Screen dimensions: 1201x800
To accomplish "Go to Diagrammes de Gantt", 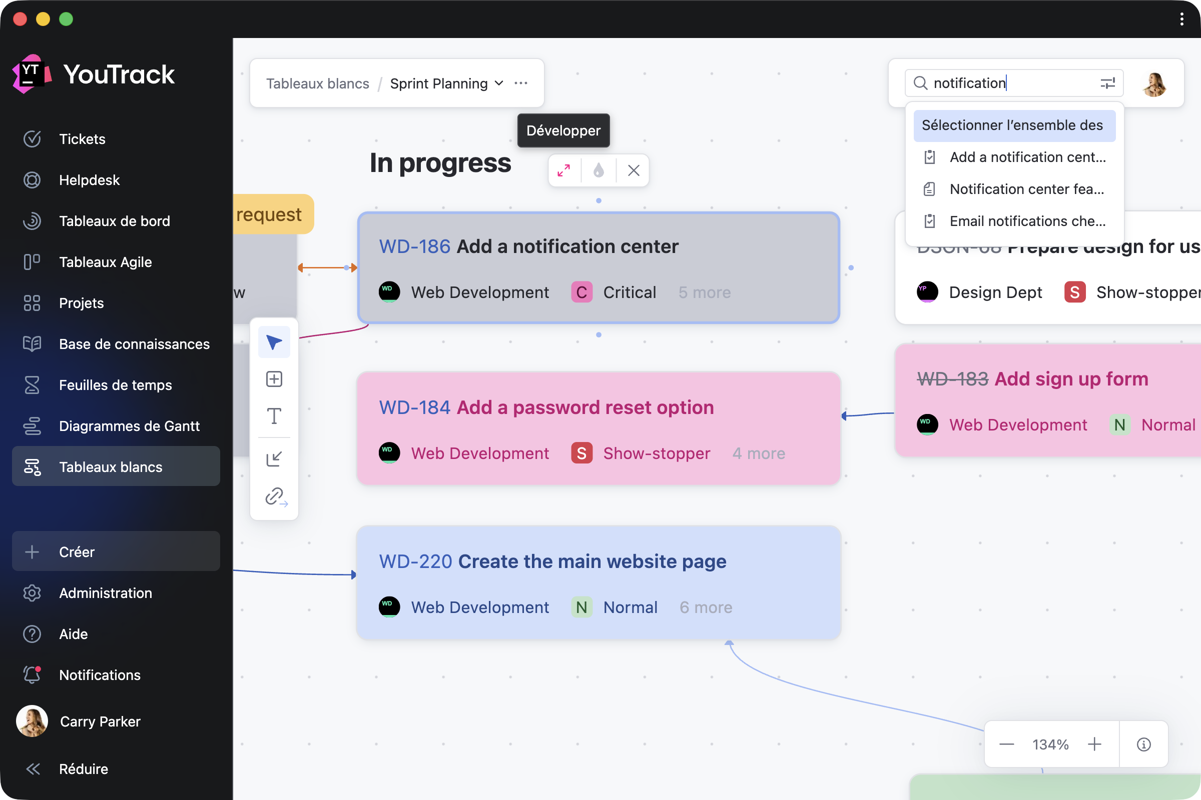I will (x=129, y=425).
